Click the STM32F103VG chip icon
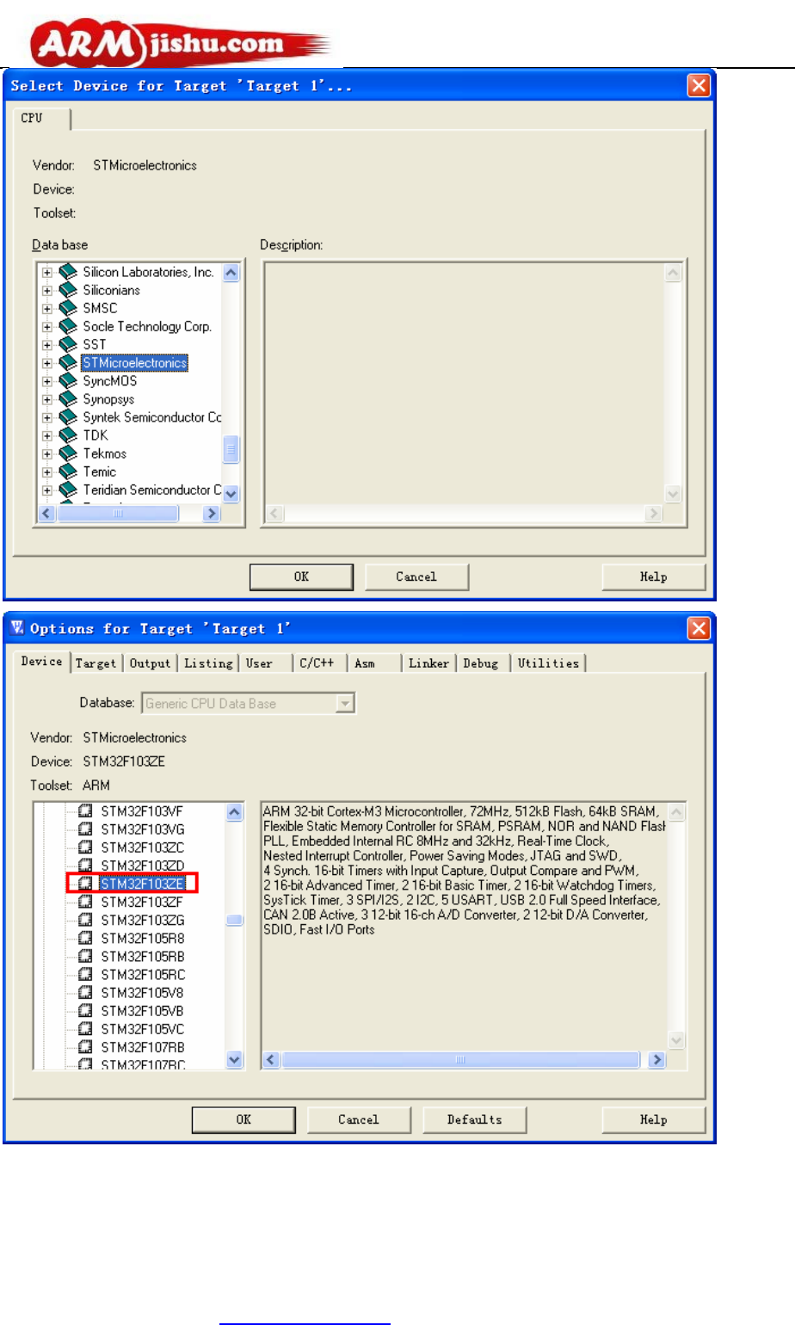The height and width of the screenshot is (1325, 795). click(85, 829)
